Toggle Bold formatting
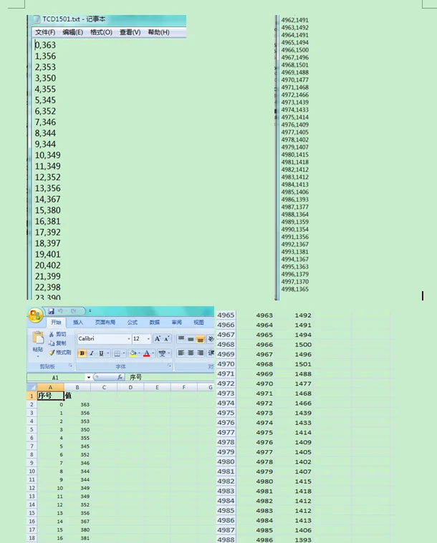 (x=82, y=353)
